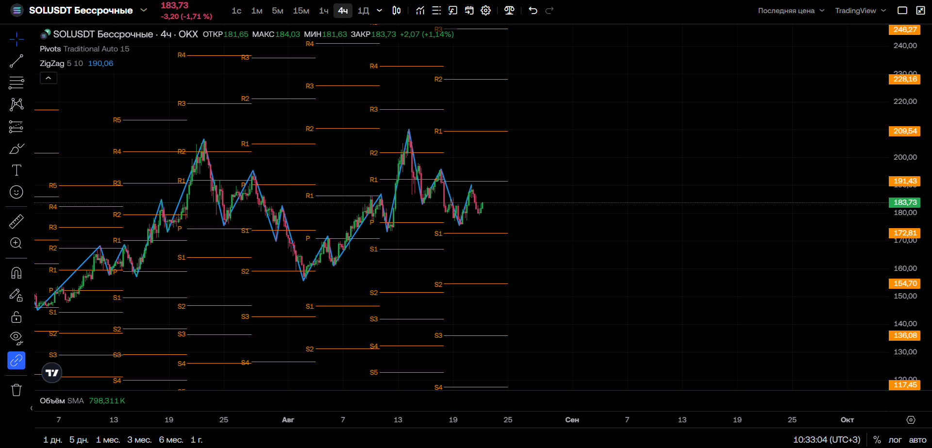Click the calendar with arrow icon
Viewport: 932px width, 448px height.
pyautogui.click(x=469, y=11)
